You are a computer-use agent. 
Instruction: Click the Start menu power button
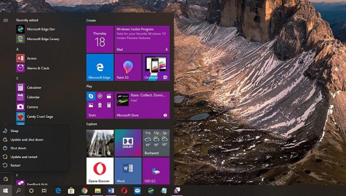point(5,179)
